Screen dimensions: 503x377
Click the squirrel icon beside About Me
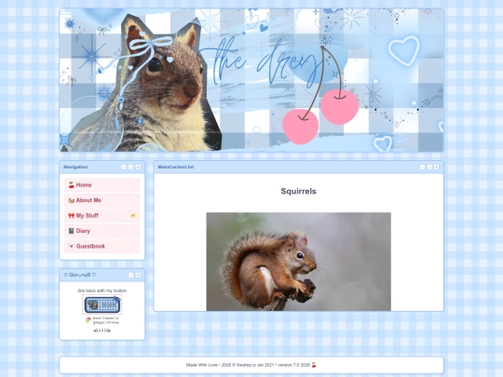coord(71,200)
